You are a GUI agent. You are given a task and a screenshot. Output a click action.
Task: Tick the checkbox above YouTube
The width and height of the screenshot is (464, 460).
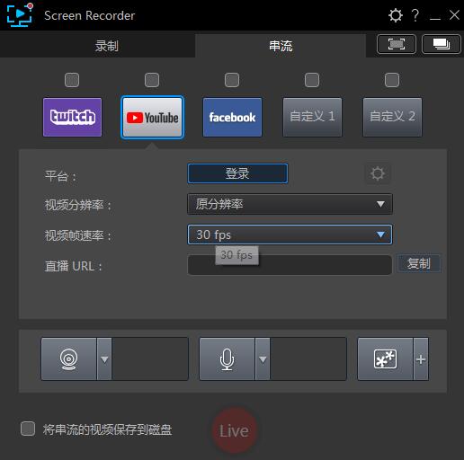pyautogui.click(x=152, y=80)
